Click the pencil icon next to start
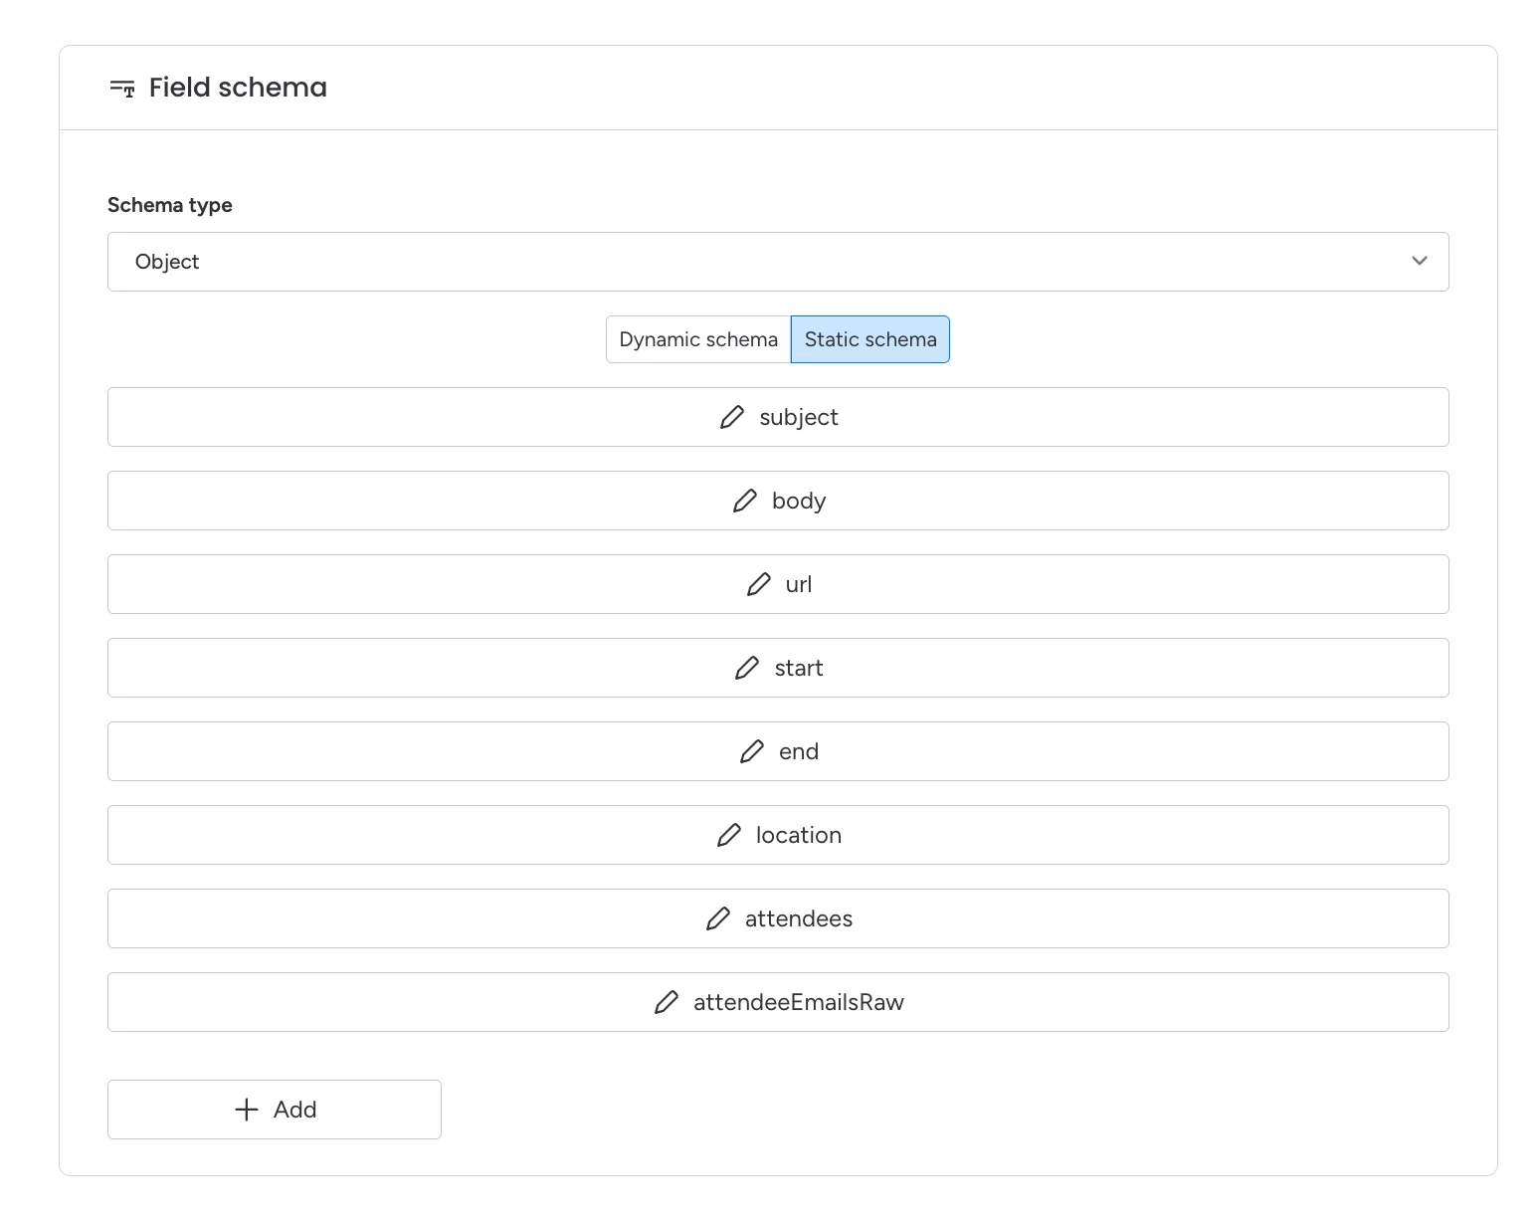This screenshot has height=1222, width=1540. coord(746,668)
